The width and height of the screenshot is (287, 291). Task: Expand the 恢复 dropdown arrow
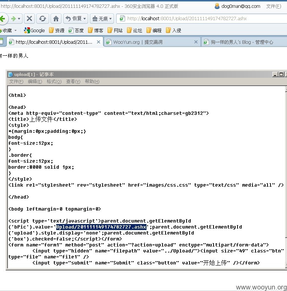tap(85, 19)
